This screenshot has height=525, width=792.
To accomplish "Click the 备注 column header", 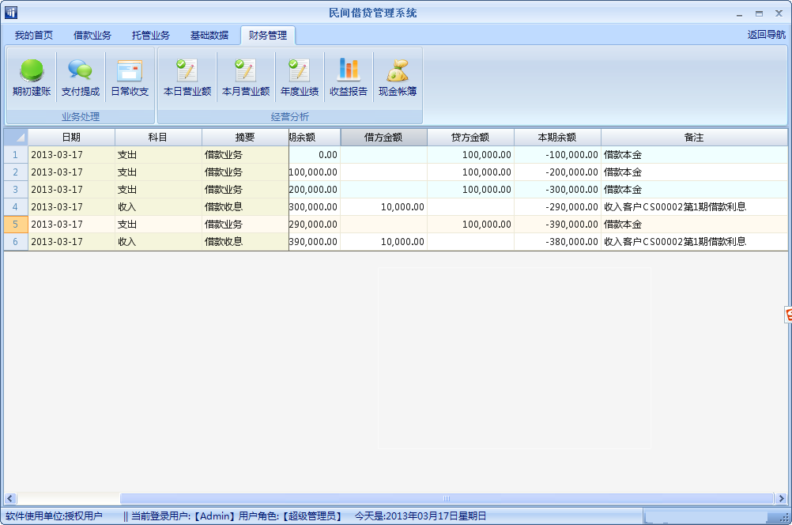I will coord(693,138).
